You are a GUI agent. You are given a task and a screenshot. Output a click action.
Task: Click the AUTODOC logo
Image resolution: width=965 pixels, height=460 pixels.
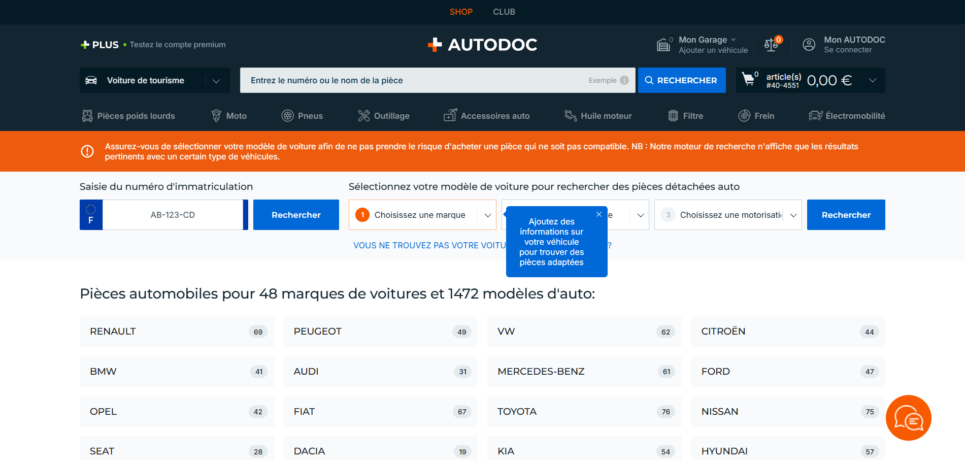coord(482,45)
